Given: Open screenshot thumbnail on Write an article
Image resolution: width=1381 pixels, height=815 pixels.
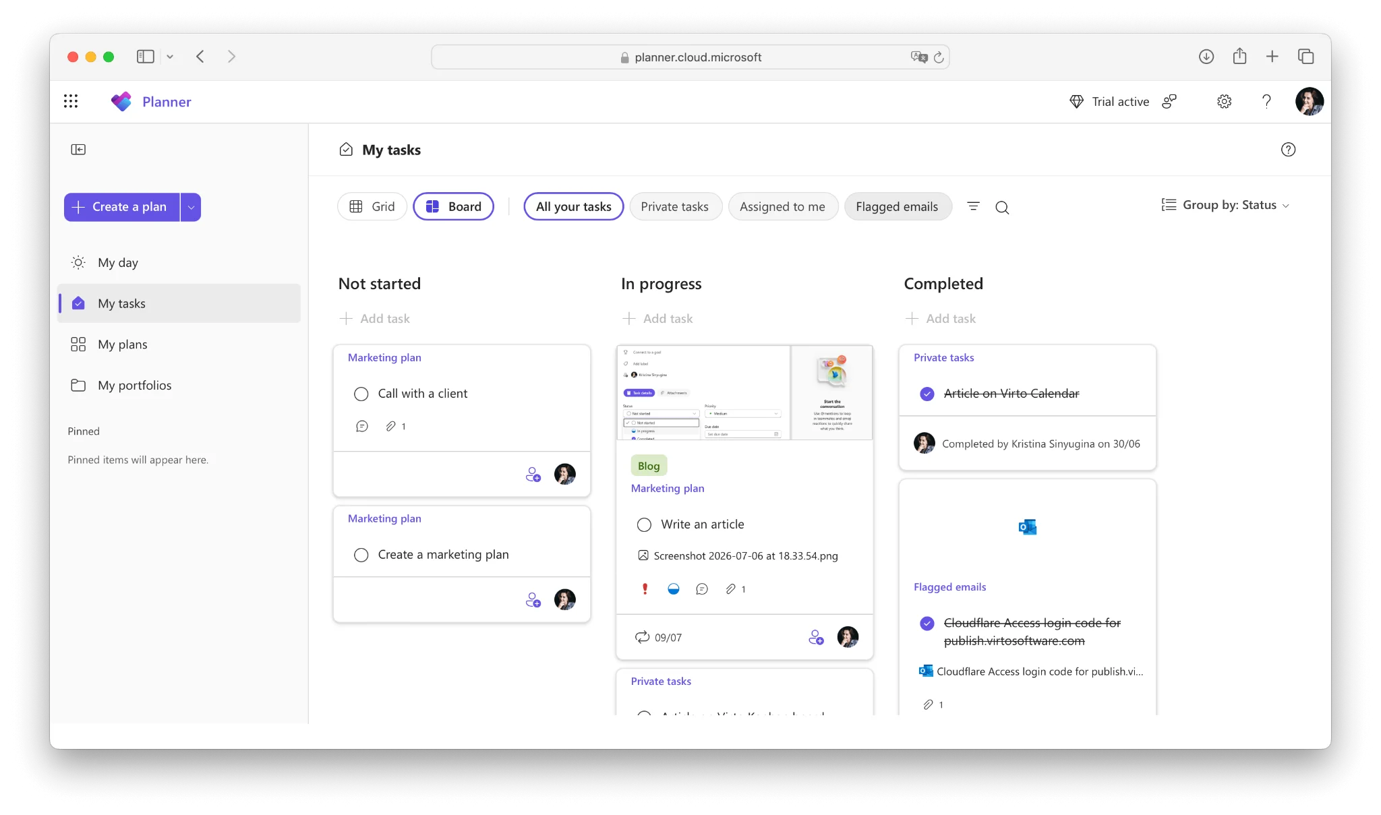Looking at the screenshot, I should (x=744, y=393).
